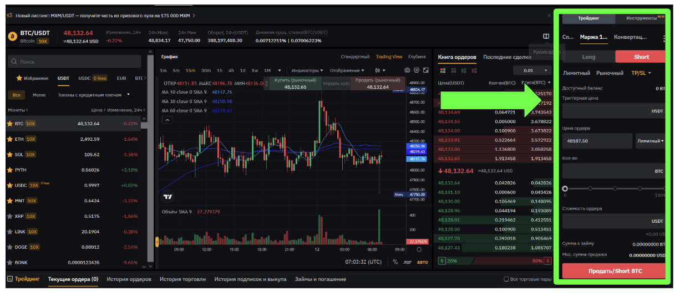Collapse the MA indicator legend arrow
The width and height of the screenshot is (680, 297).
[167, 120]
